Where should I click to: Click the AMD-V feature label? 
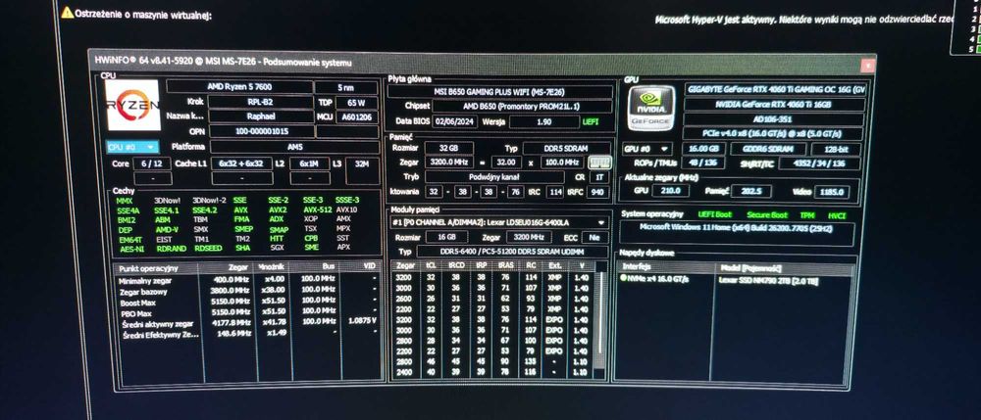point(166,230)
